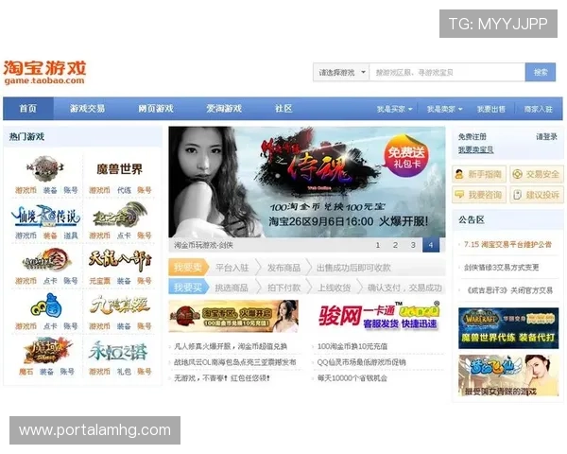Viewport: 567px width, 454px height.
Task: Go to the 首页 tab
Action: (28, 109)
